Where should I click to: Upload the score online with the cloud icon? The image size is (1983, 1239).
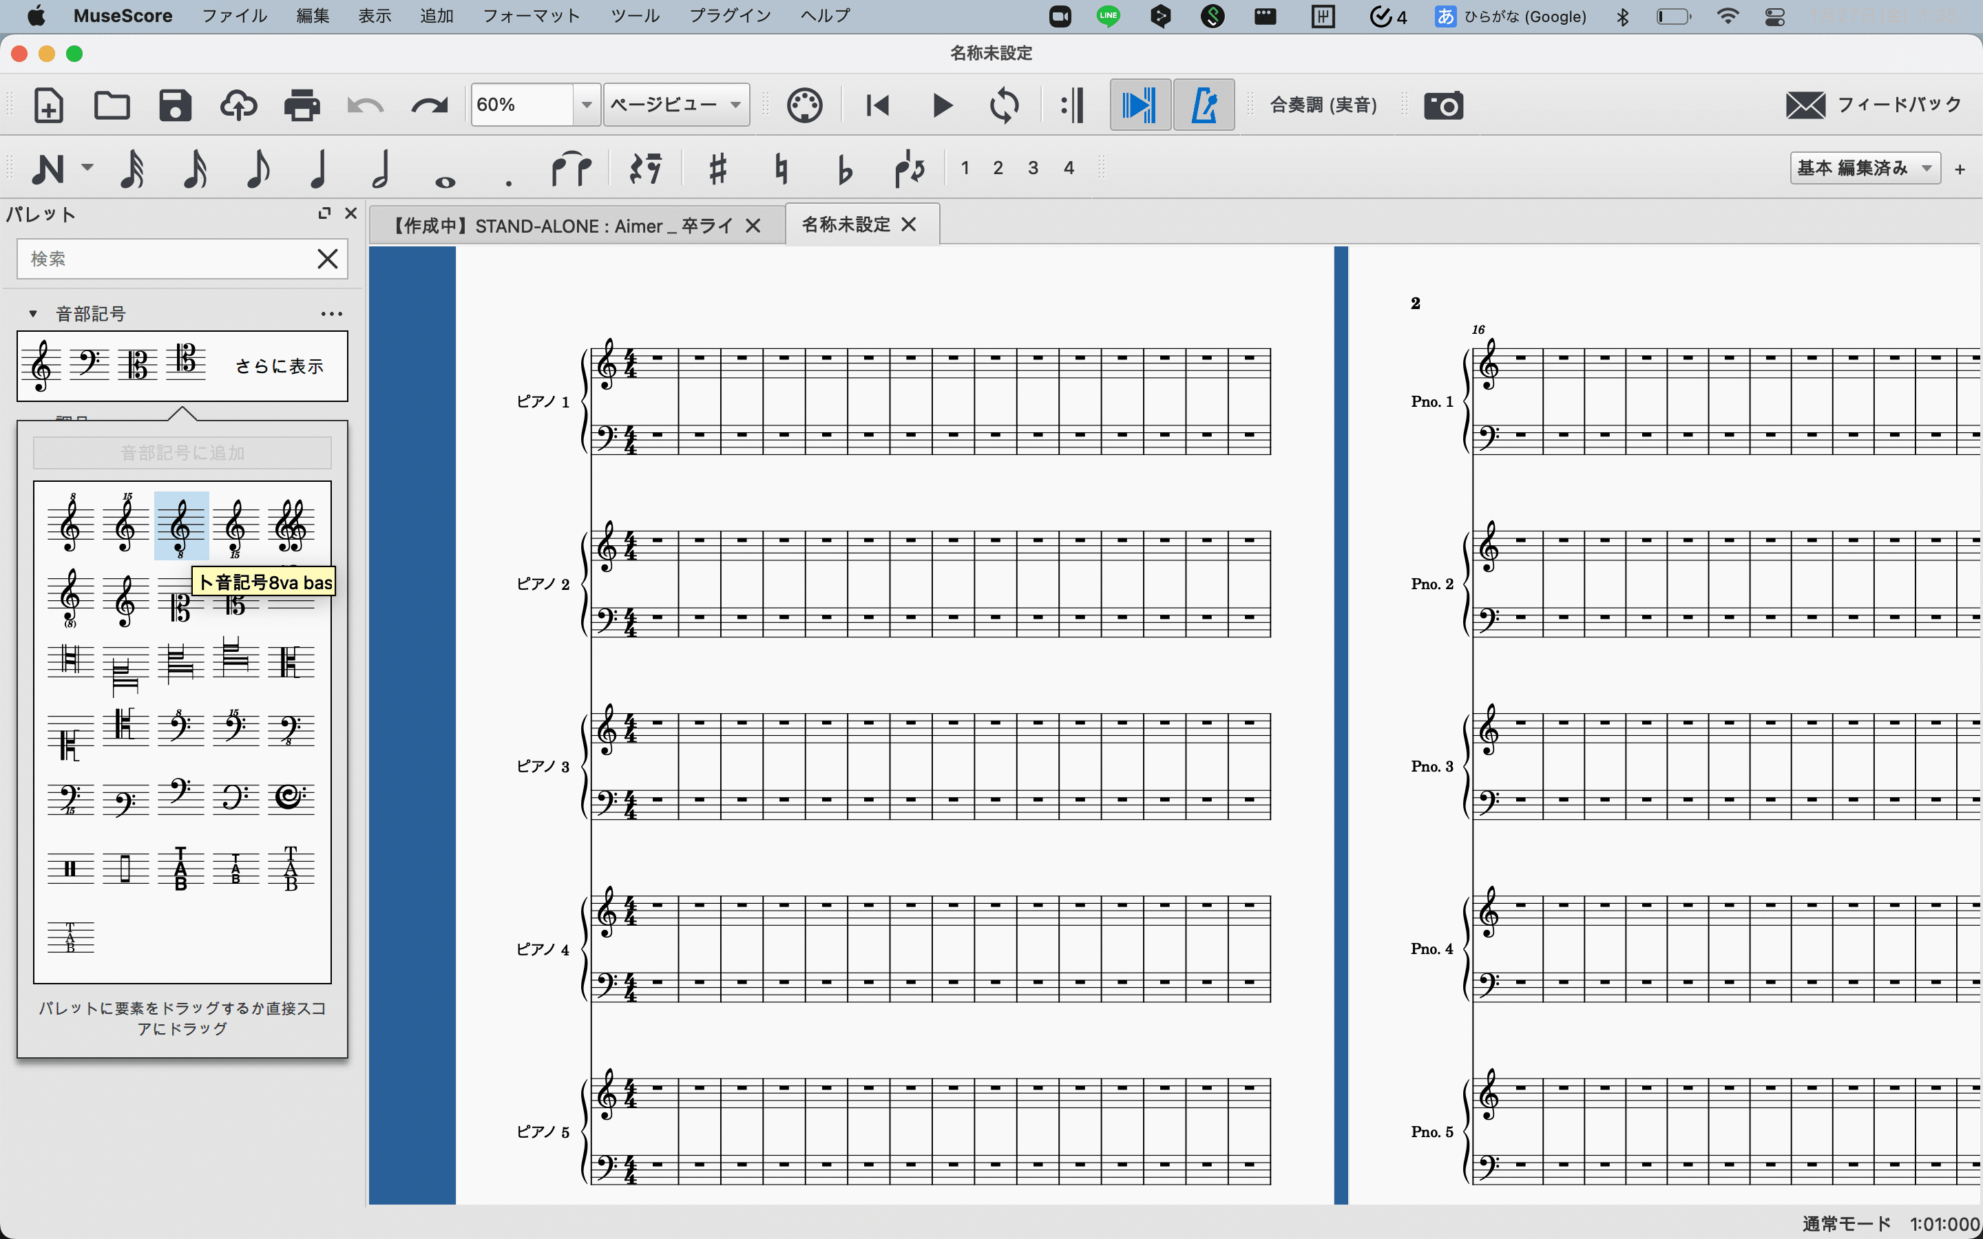[x=238, y=106]
